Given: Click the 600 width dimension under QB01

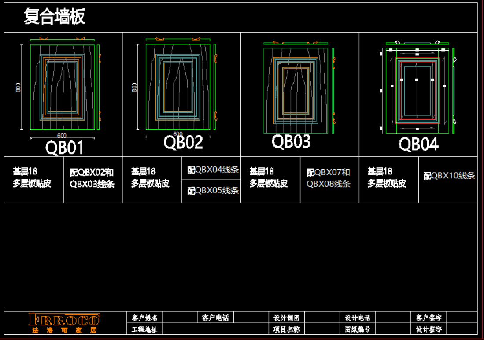Looking at the screenshot, I should click(62, 136).
